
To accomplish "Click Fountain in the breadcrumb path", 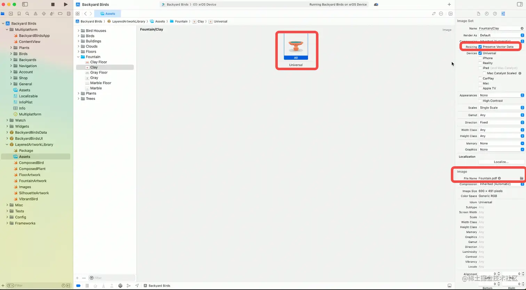I will [x=179, y=21].
